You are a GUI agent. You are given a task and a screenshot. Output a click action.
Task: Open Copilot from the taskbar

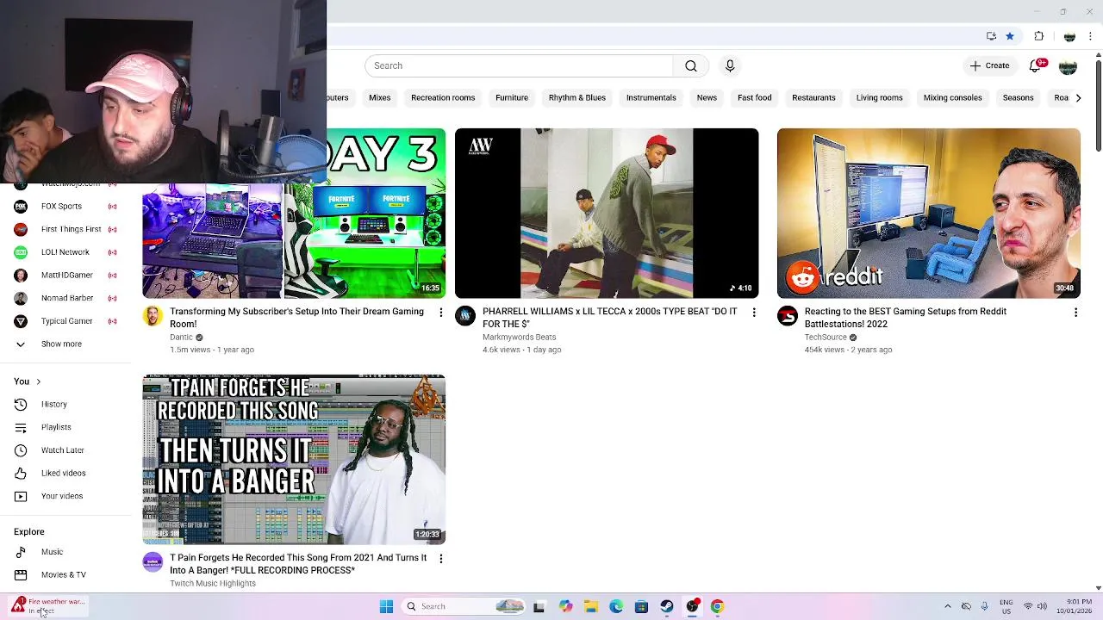pos(565,606)
